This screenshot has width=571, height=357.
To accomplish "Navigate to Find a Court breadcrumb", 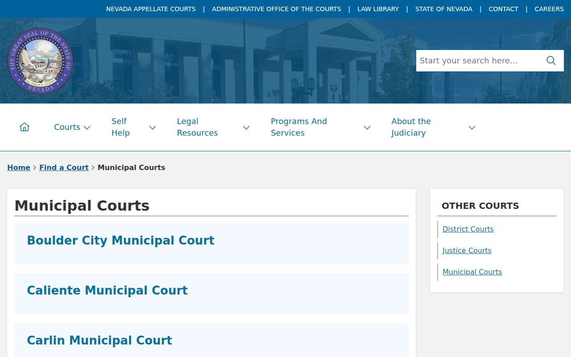I will pyautogui.click(x=64, y=167).
